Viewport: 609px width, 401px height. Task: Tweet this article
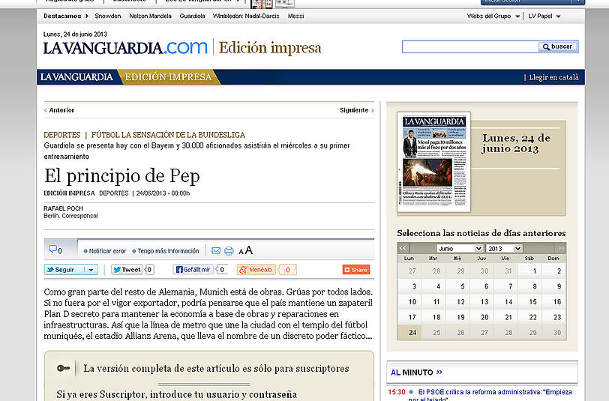(127, 269)
